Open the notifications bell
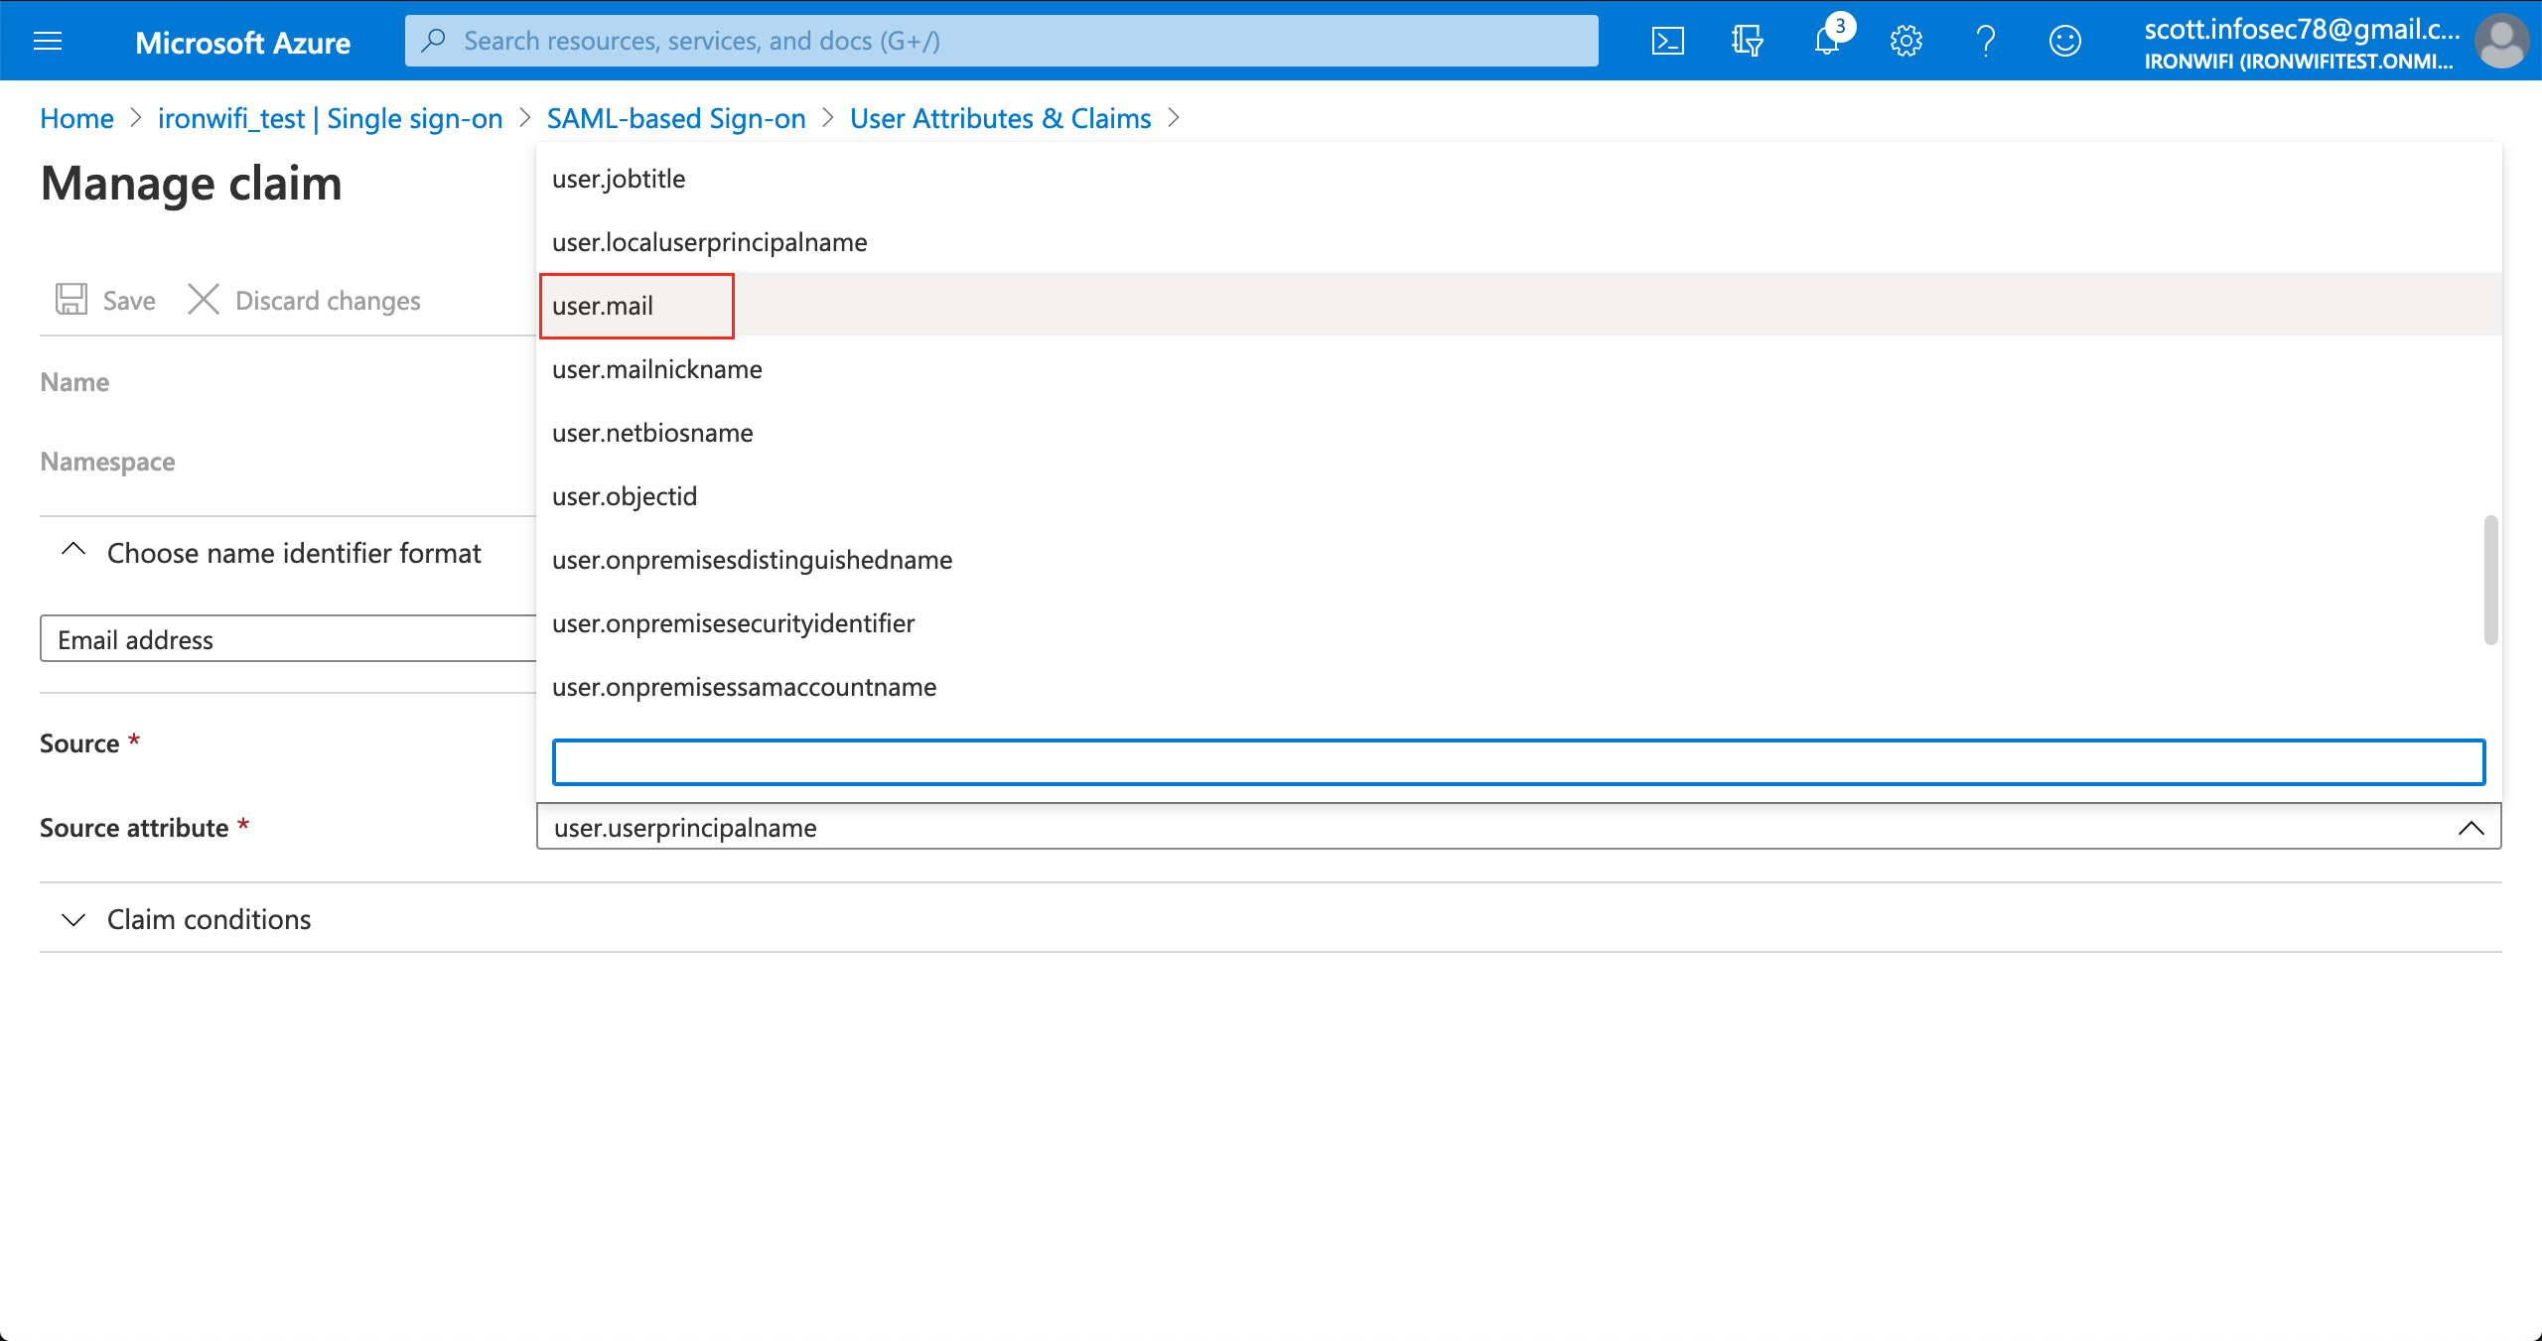This screenshot has width=2542, height=1341. click(x=1827, y=41)
